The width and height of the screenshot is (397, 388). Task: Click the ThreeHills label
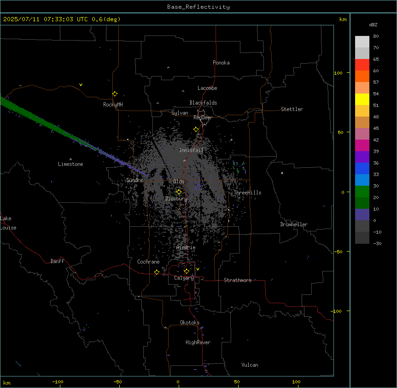pos(247,193)
